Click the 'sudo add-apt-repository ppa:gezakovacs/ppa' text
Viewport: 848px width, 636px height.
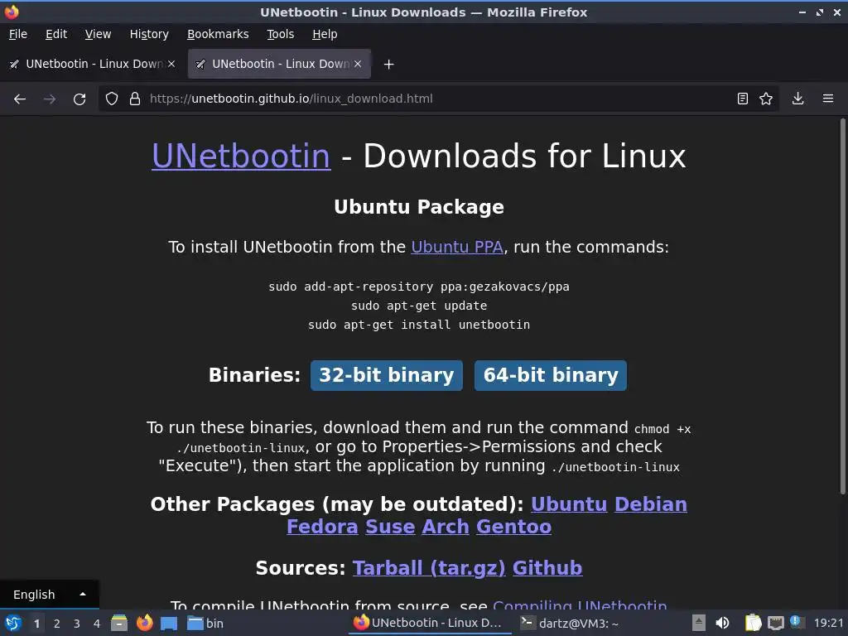point(419,287)
